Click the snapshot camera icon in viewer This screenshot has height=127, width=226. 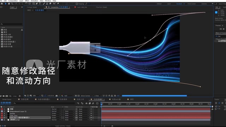click(56, 96)
